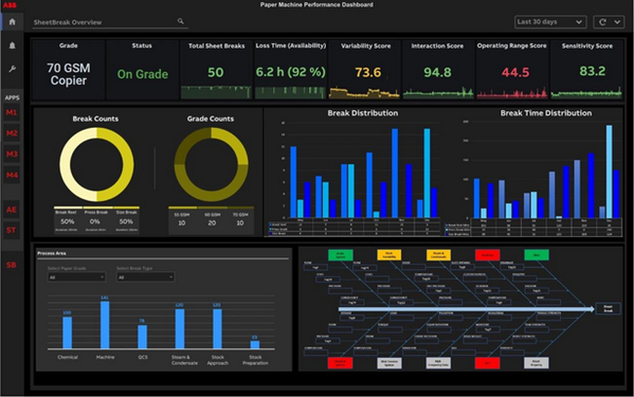Open the Interaction Score card
Image resolution: width=634 pixels, height=397 pixels.
pos(438,69)
